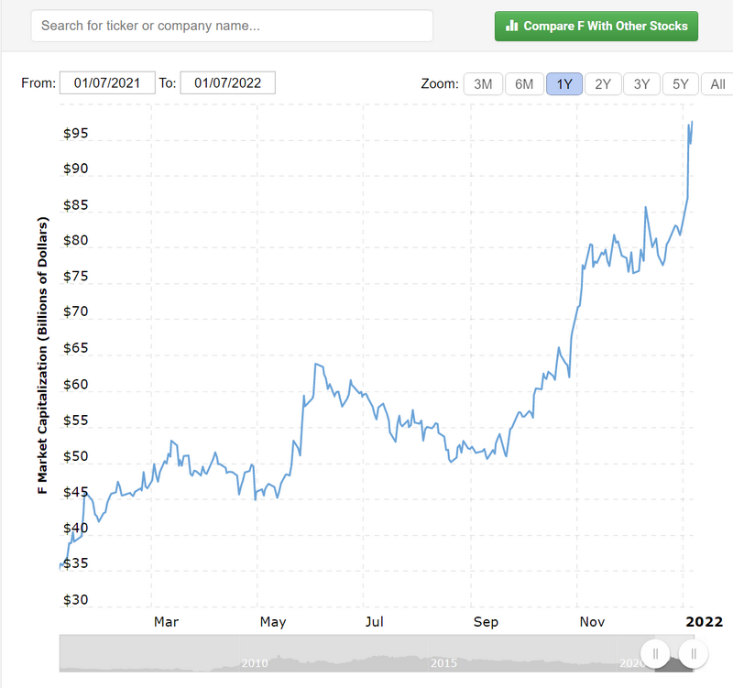Image resolution: width=733 pixels, height=688 pixels.
Task: Click the bar chart icon on Compare button
Action: click(512, 27)
